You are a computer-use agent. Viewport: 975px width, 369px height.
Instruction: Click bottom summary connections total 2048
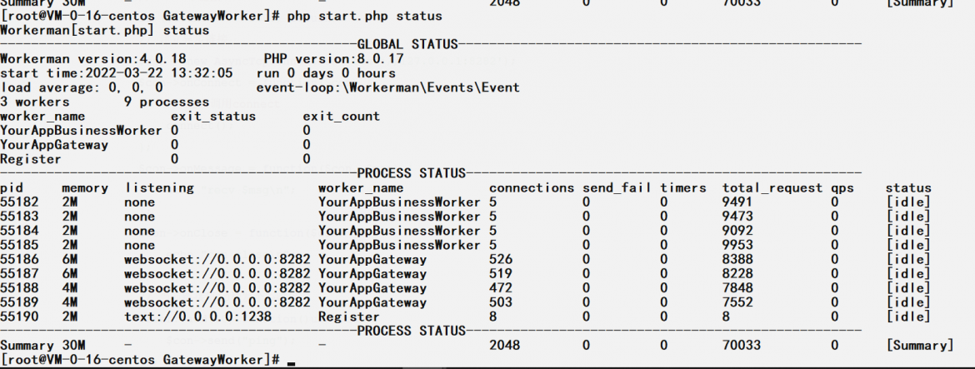pos(504,346)
